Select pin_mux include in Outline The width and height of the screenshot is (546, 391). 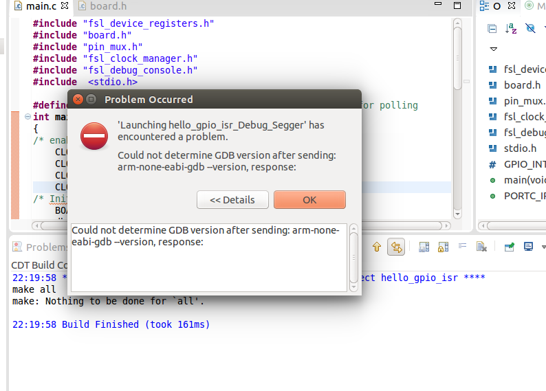click(x=517, y=101)
